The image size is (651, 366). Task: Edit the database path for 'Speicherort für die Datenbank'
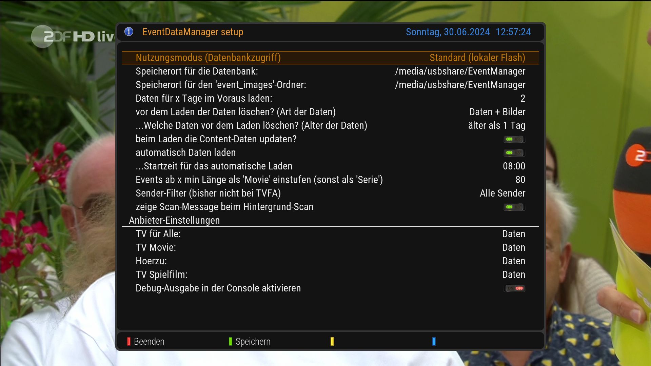coord(460,71)
